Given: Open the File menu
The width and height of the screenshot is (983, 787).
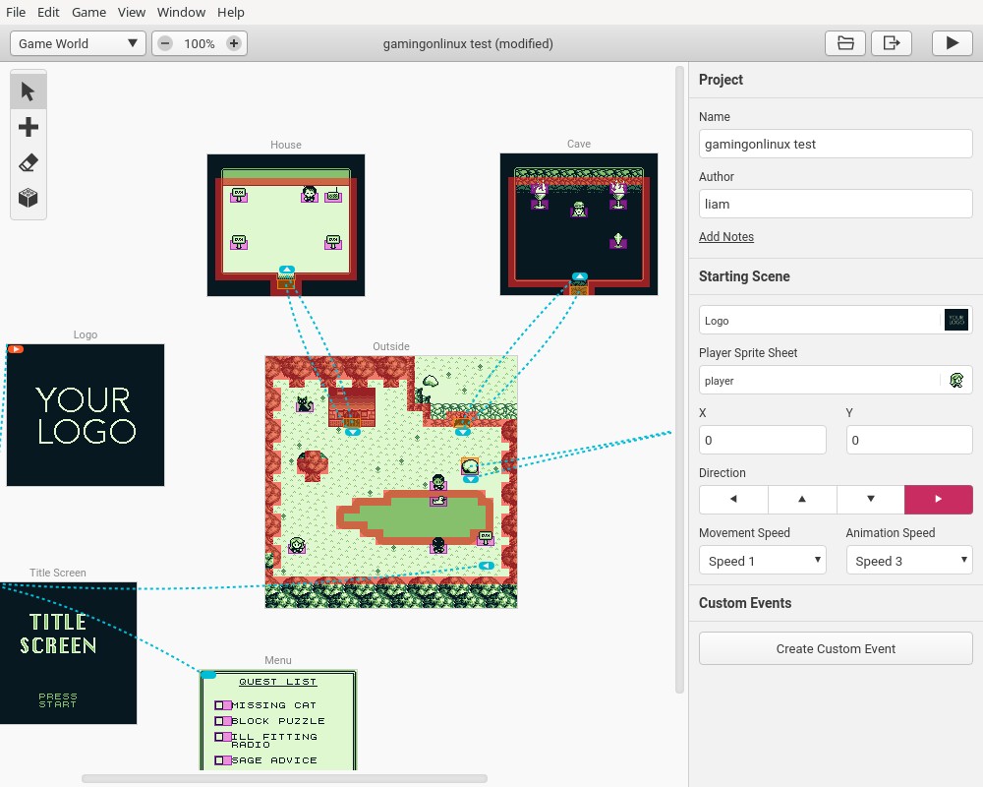Looking at the screenshot, I should pyautogui.click(x=16, y=12).
